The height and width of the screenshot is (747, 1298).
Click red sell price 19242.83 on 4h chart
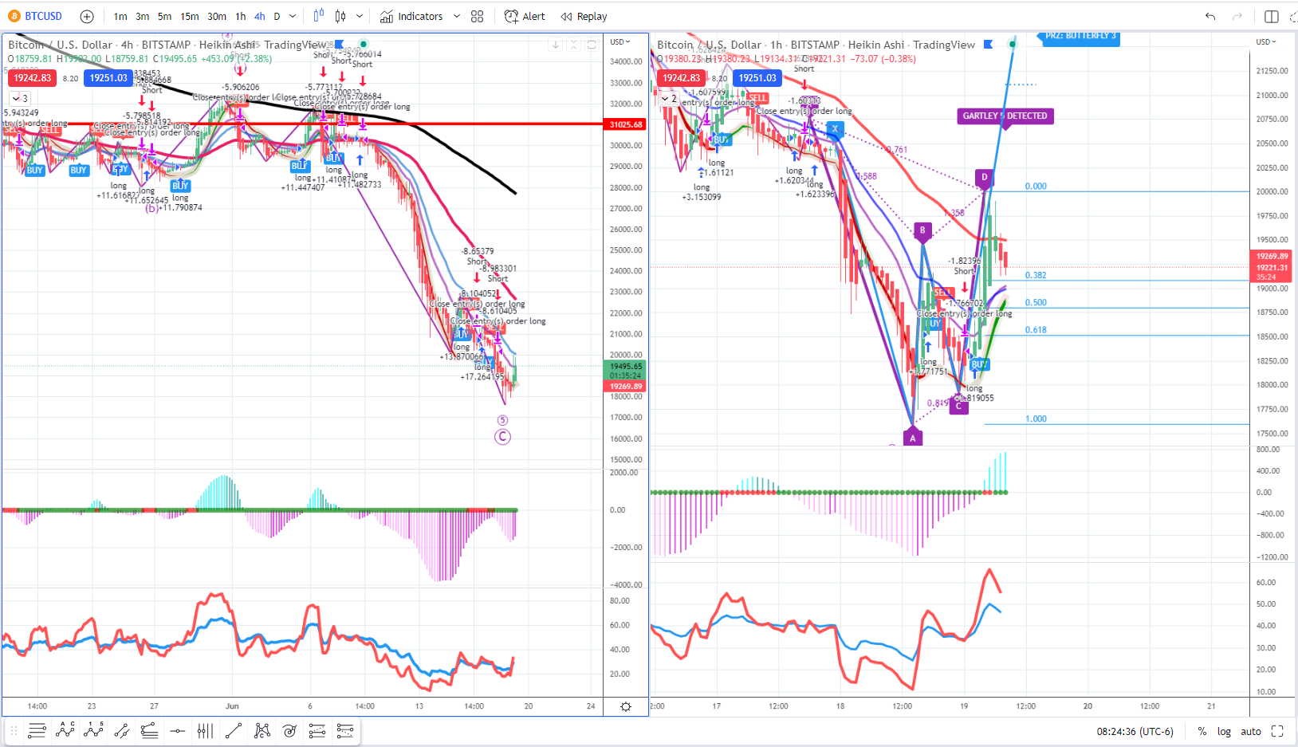coord(32,77)
